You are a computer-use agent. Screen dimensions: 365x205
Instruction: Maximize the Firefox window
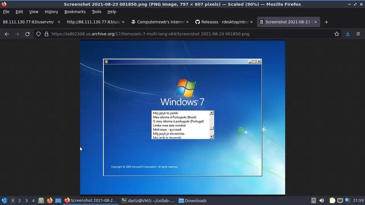point(355,4)
